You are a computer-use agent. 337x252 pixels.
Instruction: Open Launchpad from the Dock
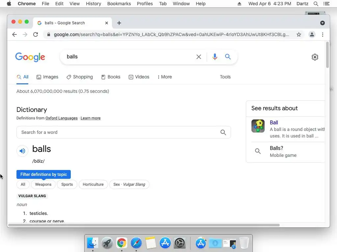click(x=107, y=243)
